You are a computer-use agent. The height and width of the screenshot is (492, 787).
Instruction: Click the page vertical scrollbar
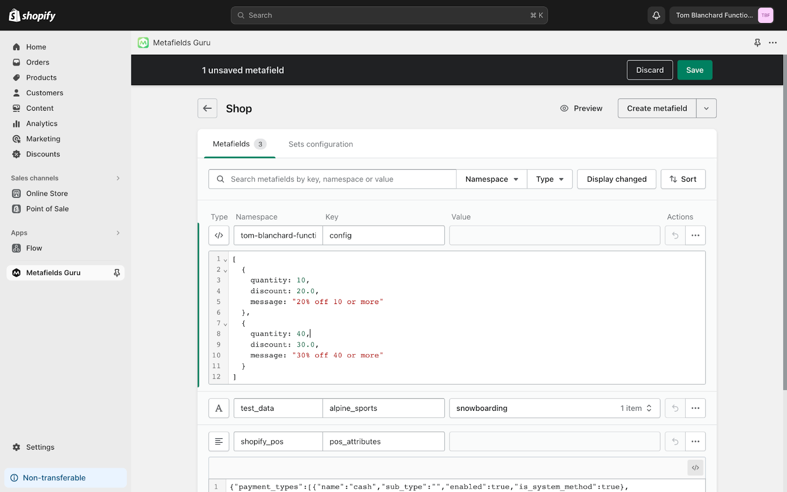(785, 221)
